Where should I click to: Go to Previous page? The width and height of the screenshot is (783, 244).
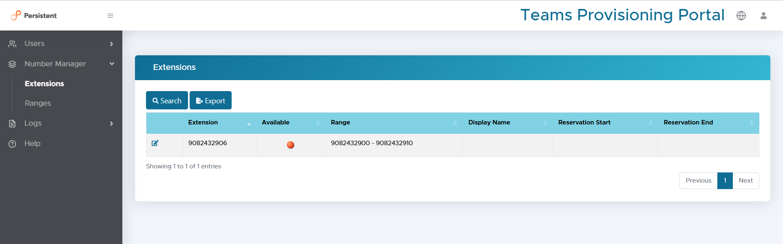(698, 181)
